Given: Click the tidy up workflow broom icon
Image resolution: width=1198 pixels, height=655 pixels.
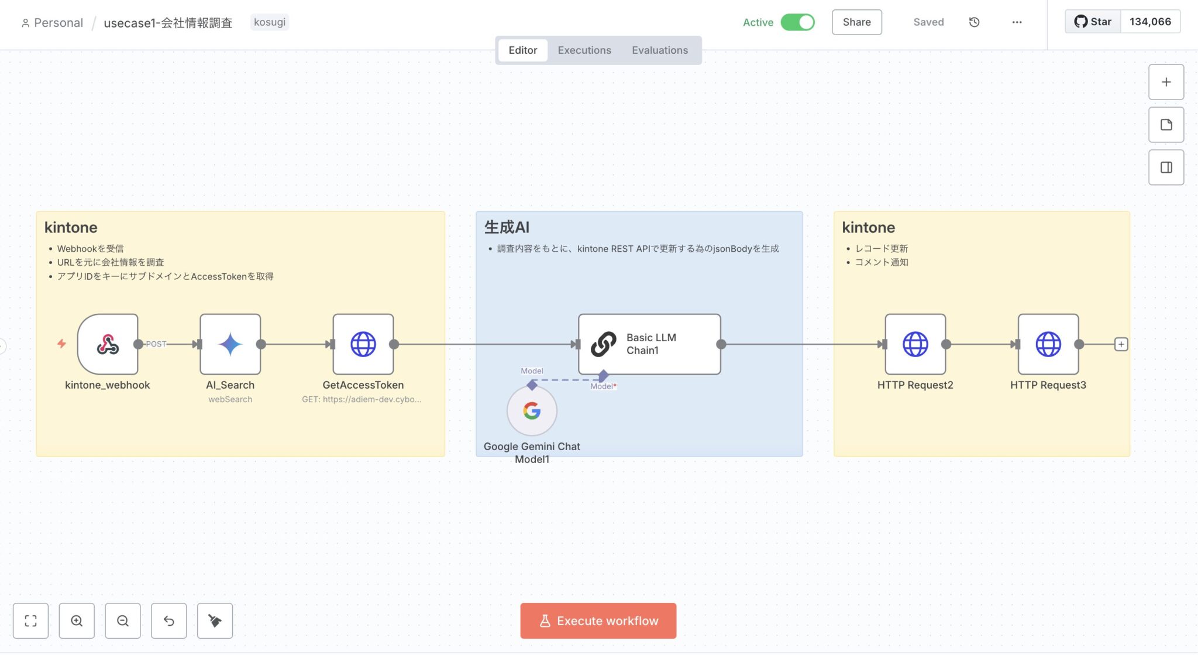Looking at the screenshot, I should pos(215,621).
